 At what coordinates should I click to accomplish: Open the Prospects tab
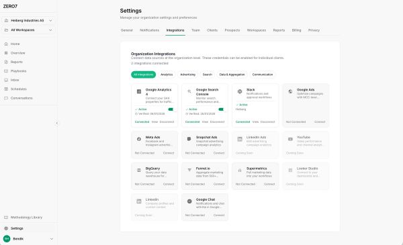(232, 30)
